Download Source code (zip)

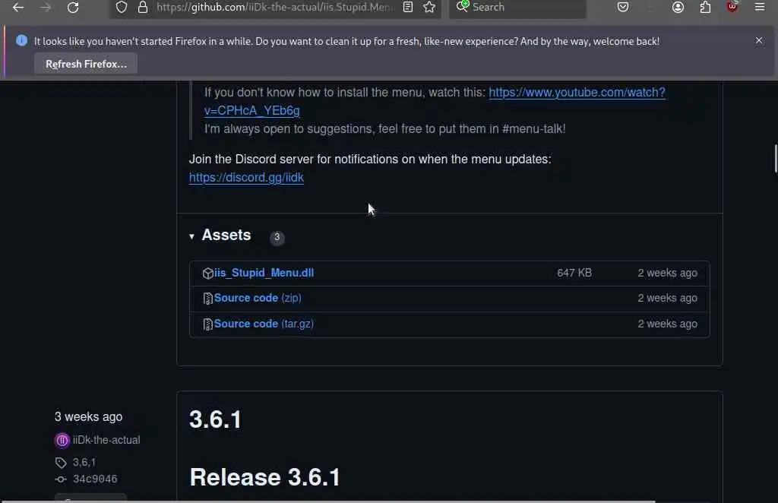pos(258,298)
